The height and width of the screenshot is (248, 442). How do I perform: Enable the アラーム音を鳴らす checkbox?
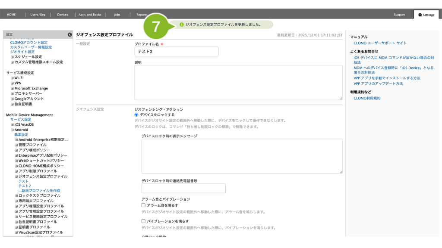[144, 205]
